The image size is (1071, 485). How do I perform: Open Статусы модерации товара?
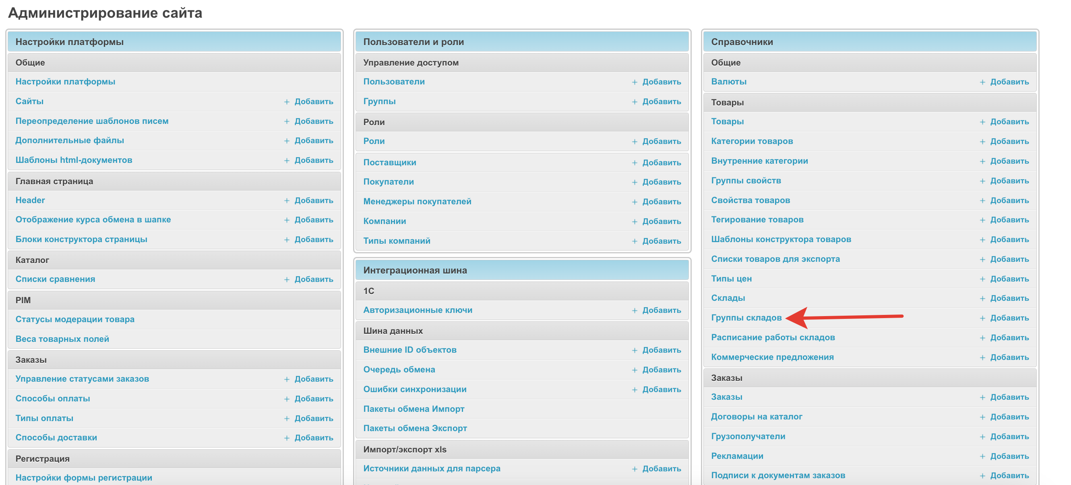[75, 319]
